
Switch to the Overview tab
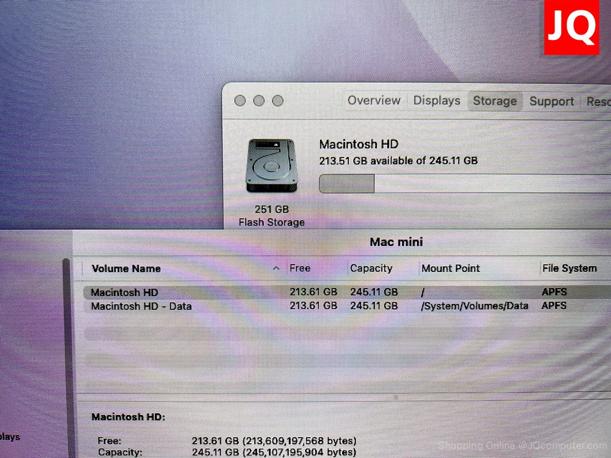pyautogui.click(x=374, y=100)
